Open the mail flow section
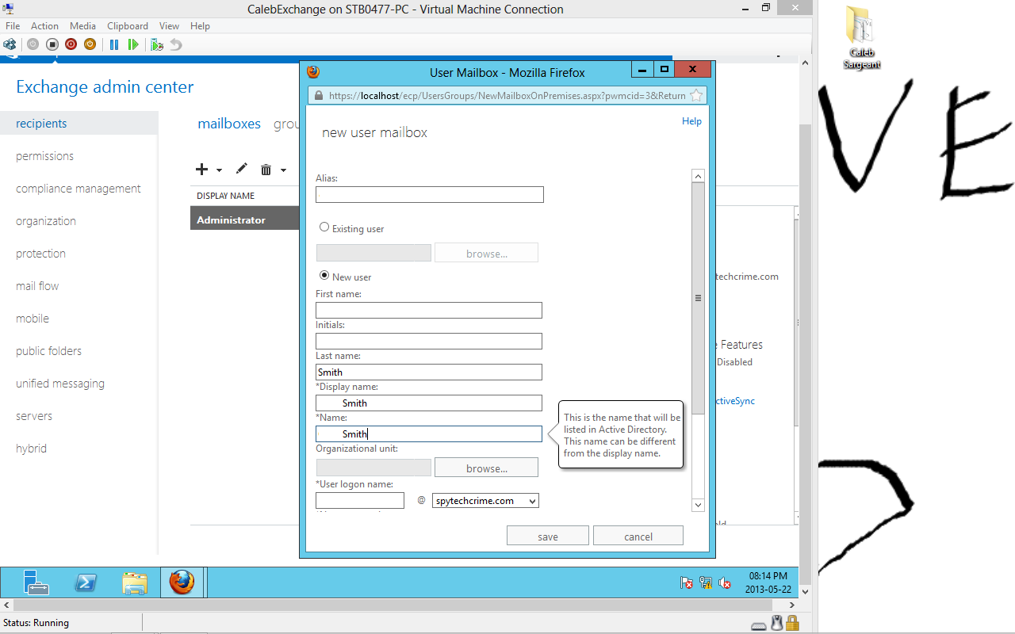The height and width of the screenshot is (634, 1015). pos(37,286)
